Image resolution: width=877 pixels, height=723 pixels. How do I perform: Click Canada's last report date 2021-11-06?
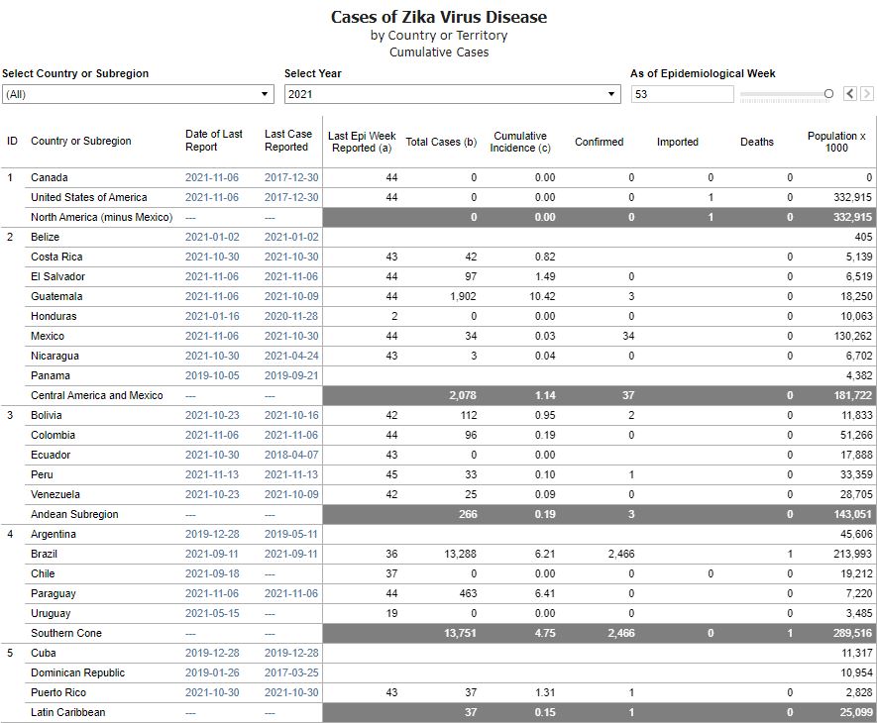click(x=211, y=177)
